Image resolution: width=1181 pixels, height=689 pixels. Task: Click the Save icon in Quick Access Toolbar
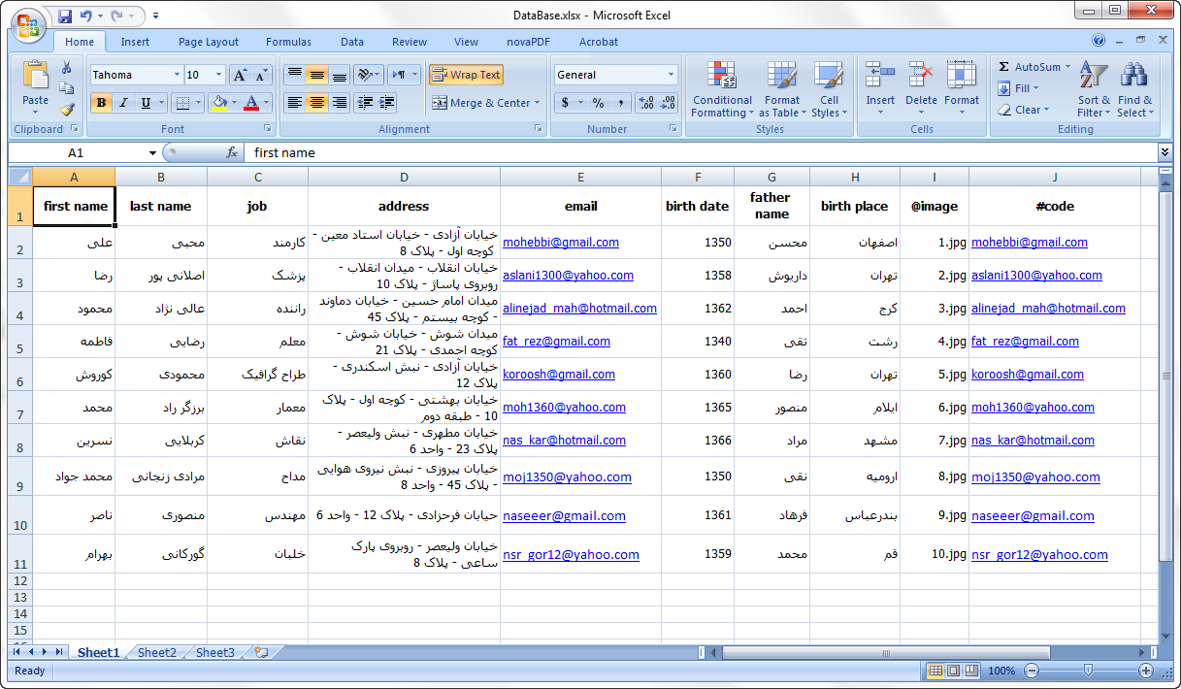point(65,16)
